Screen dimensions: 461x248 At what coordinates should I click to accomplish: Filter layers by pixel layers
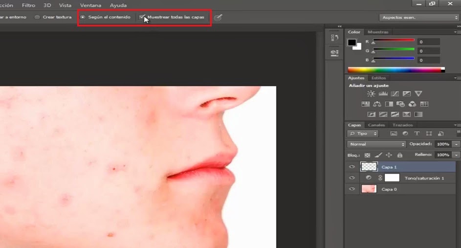[394, 134]
